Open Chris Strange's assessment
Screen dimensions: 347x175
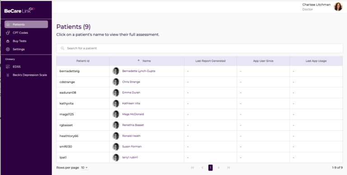pos(131,82)
